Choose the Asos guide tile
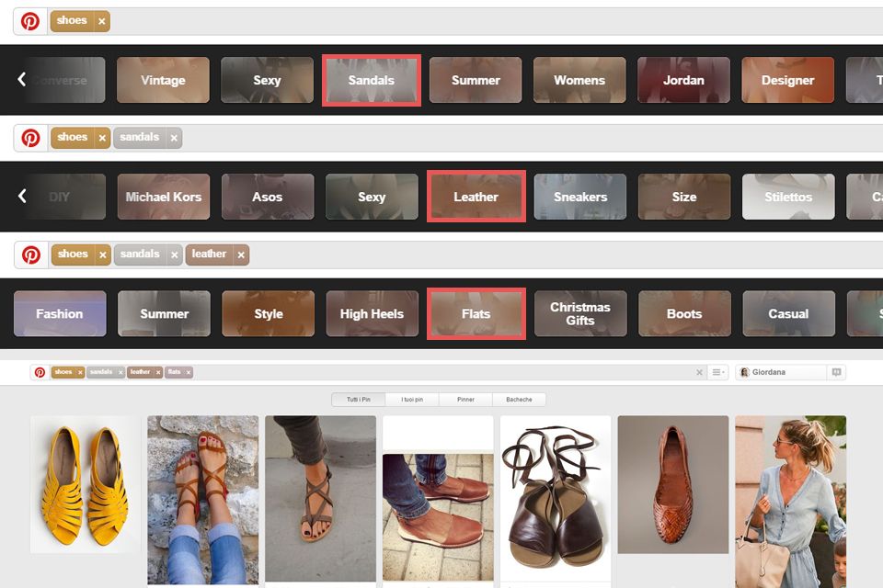Viewport: 883px width, 588px height. coord(268,197)
